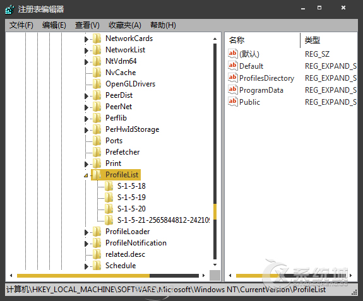363x301 pixels.
Task: Select the PerHwIdStorage key label
Action: pyautogui.click(x=132, y=129)
